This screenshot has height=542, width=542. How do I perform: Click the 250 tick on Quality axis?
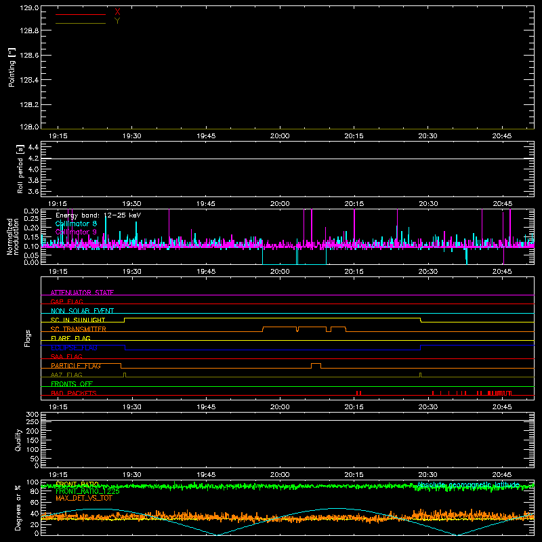32,421
